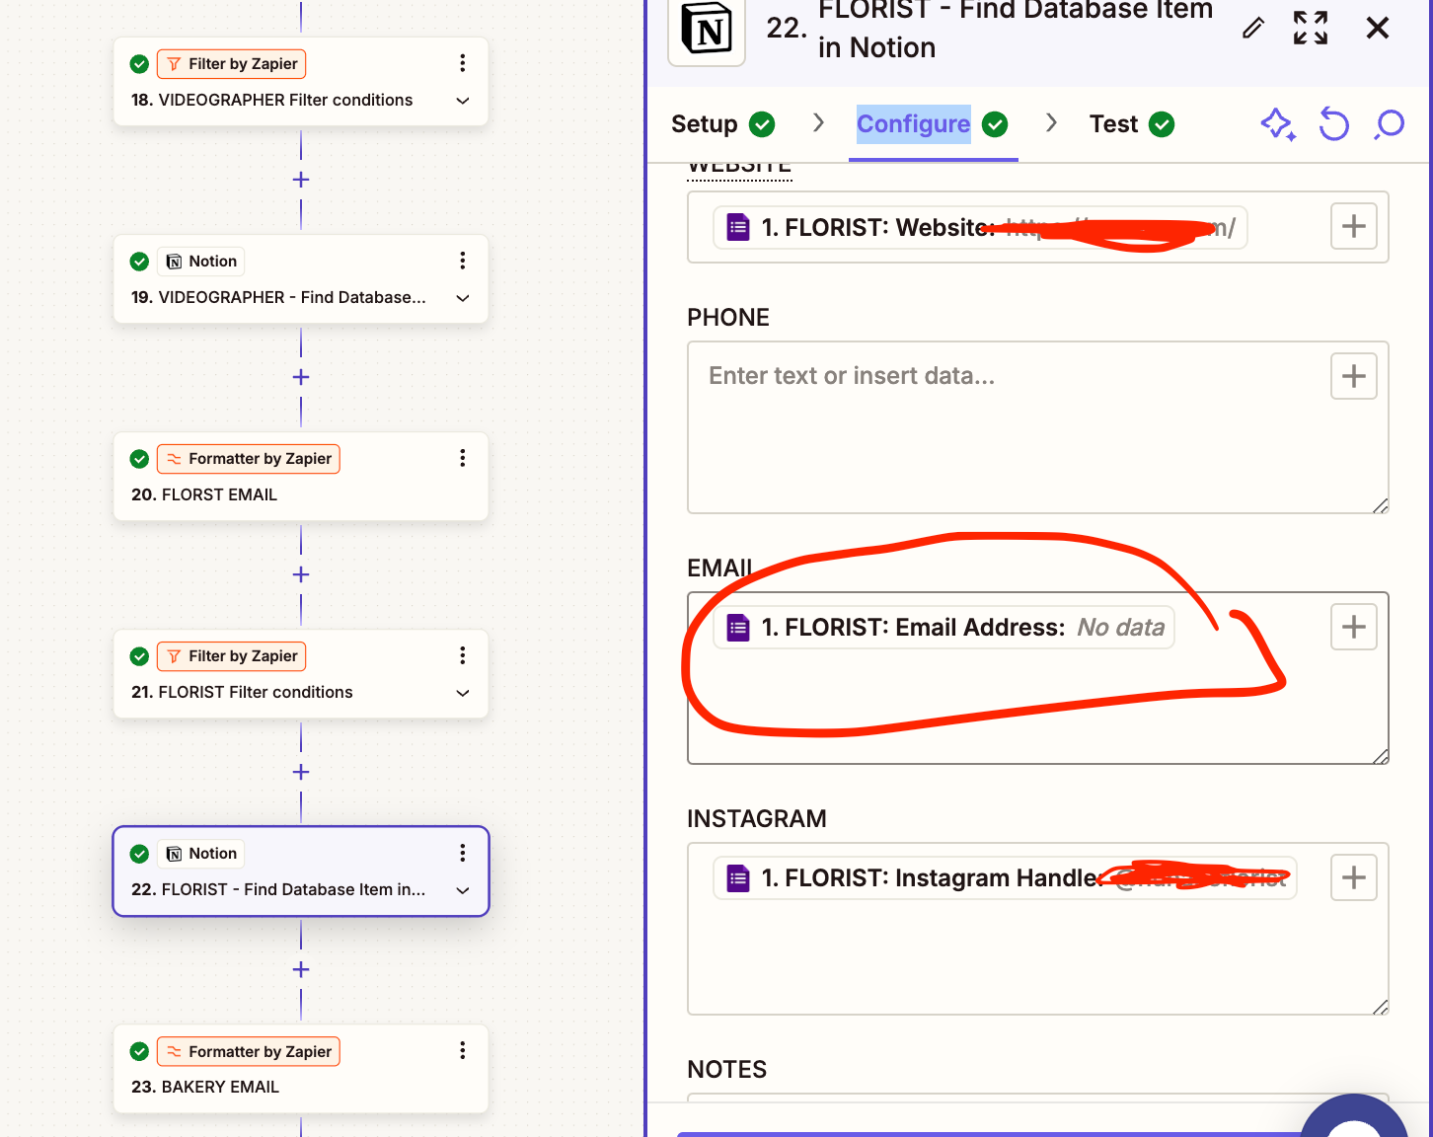Switch to the Configure tab
The width and height of the screenshot is (1433, 1137).
pyautogui.click(x=932, y=124)
